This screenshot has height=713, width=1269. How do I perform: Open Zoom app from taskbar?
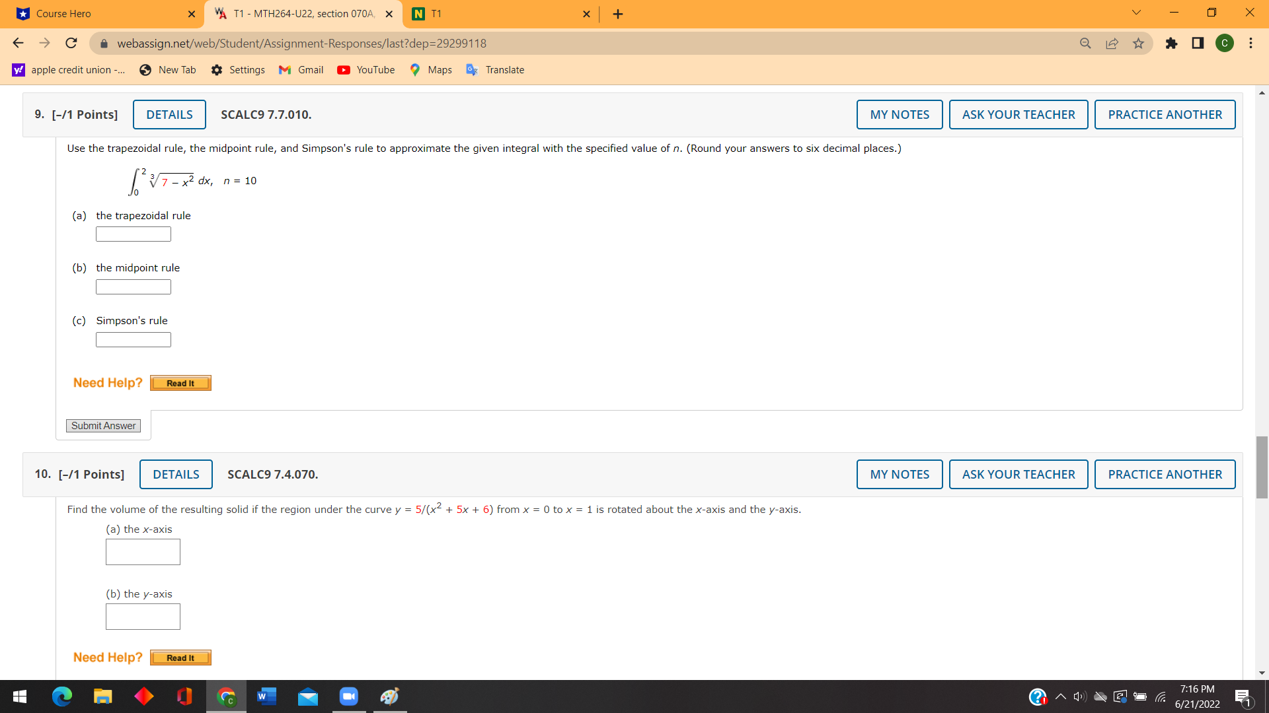[x=348, y=696]
